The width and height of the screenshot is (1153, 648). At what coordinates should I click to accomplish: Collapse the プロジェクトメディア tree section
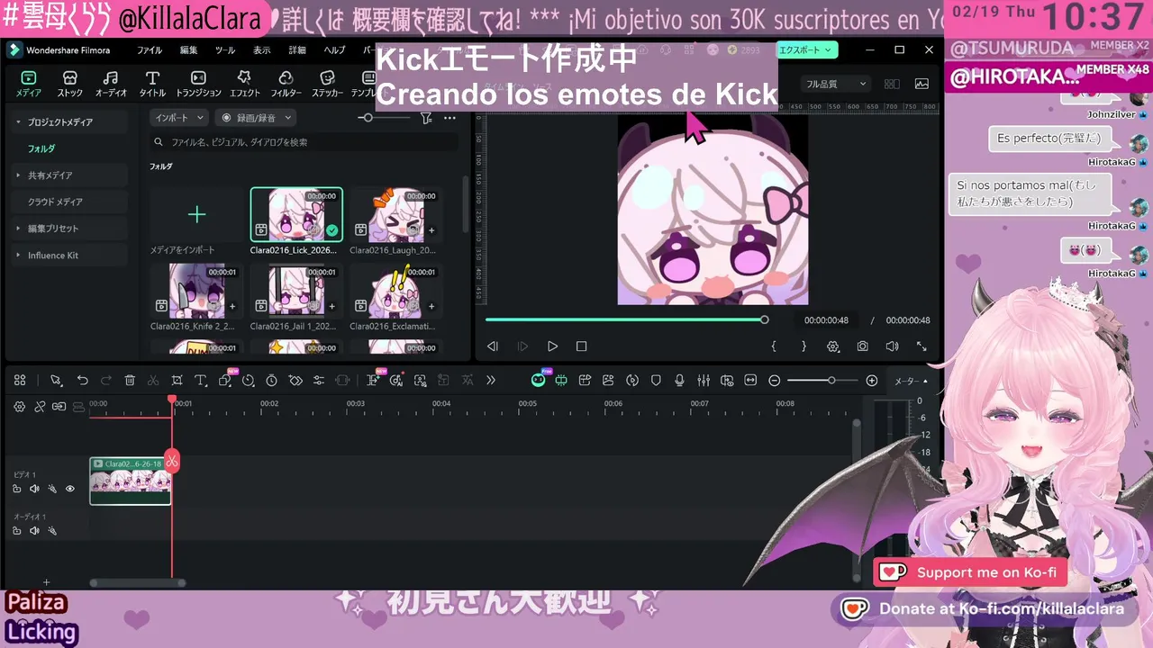coord(18,121)
